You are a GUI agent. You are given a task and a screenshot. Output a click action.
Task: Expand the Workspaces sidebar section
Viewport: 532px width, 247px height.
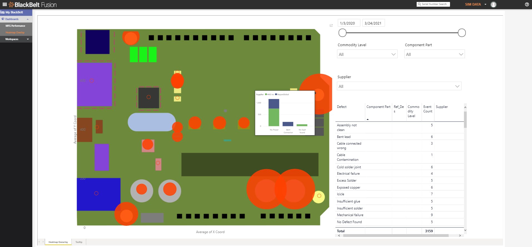tap(28, 39)
